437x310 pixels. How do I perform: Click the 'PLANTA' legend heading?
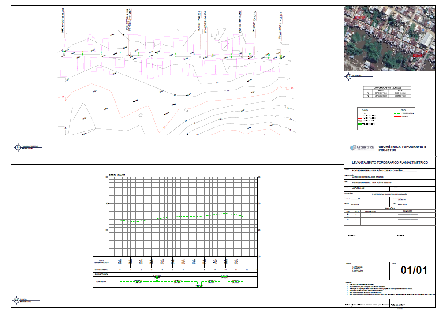pos(365,110)
